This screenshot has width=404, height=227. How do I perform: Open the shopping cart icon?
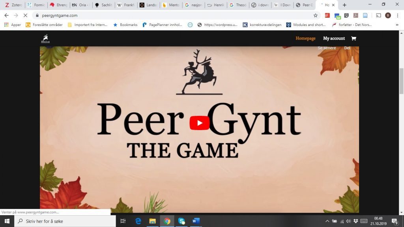click(x=353, y=38)
